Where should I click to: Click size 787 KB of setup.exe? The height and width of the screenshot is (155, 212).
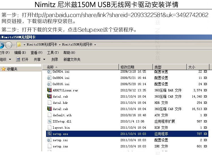[x=202, y=134]
